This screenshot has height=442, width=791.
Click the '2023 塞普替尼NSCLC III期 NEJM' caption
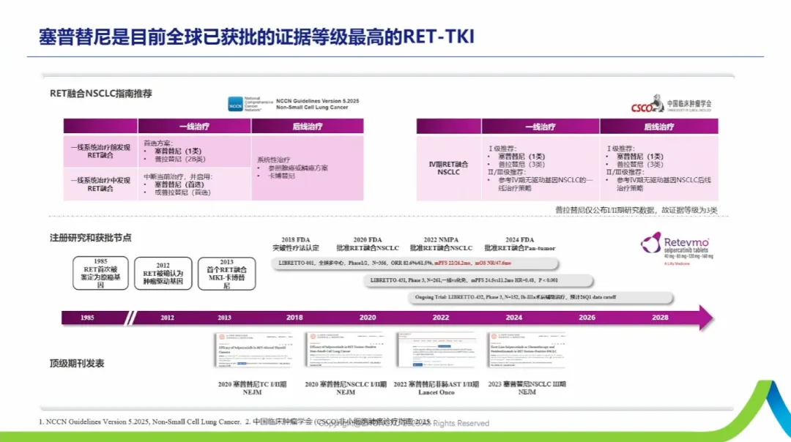click(x=527, y=388)
